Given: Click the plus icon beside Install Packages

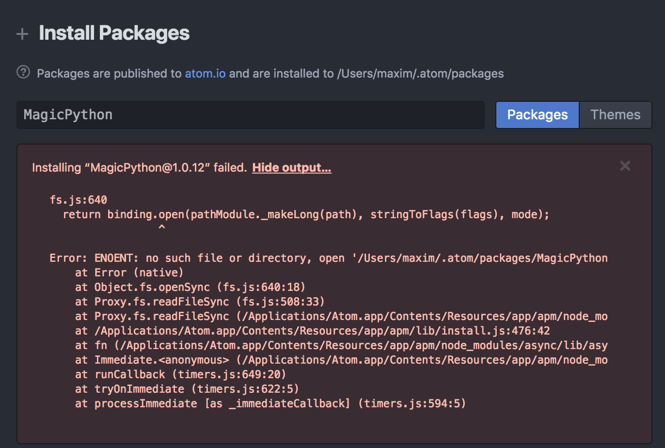Looking at the screenshot, I should [x=22, y=33].
